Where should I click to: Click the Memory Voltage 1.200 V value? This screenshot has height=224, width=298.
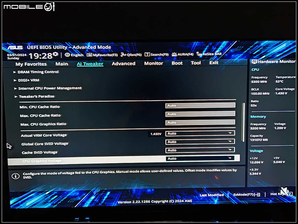(x=280, y=128)
